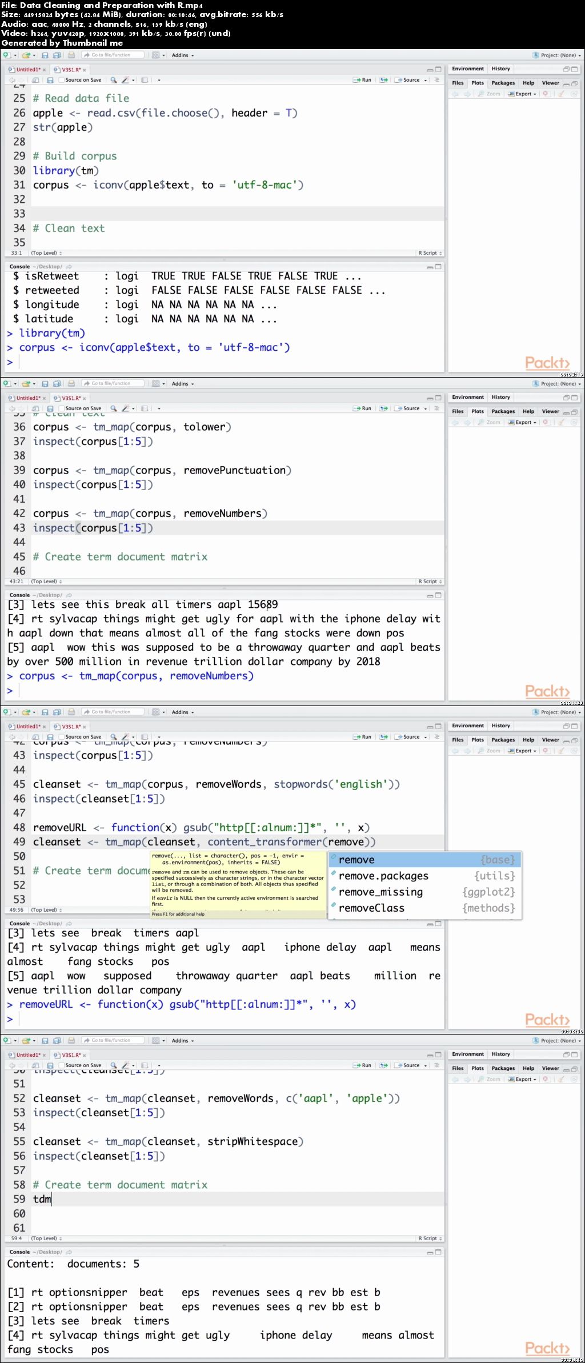This screenshot has width=585, height=1363.
Task: Click code tools wand in removePunctuation frame
Action: pyautogui.click(x=126, y=408)
